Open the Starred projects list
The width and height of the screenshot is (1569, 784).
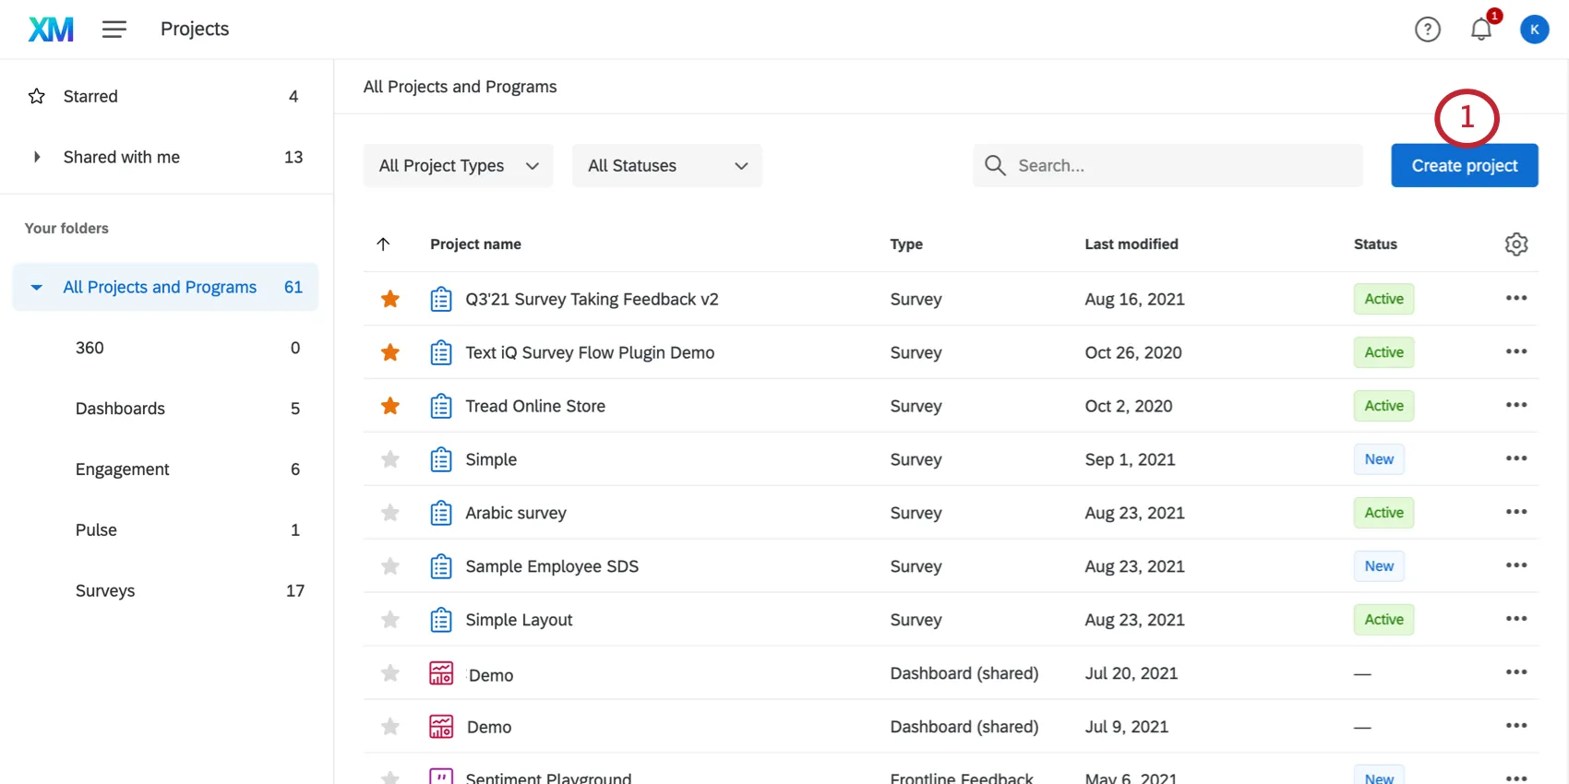90,97
